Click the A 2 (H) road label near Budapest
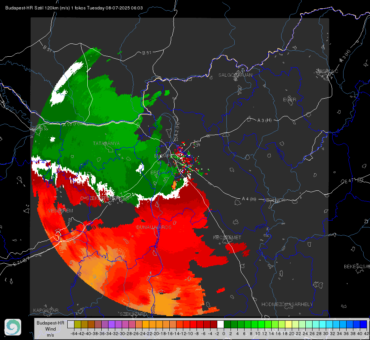This screenshot has height=340, width=370. (176, 130)
